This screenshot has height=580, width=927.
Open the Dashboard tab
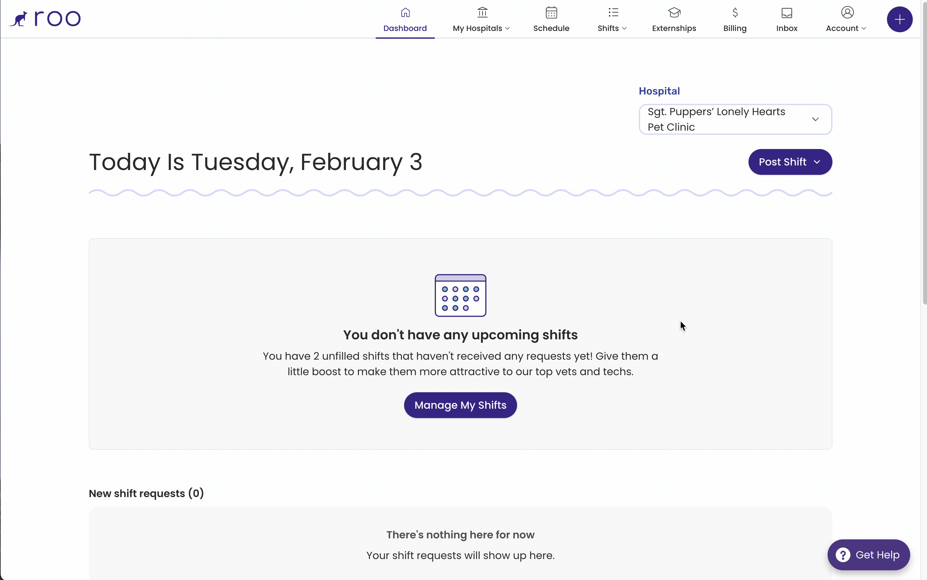point(405,20)
